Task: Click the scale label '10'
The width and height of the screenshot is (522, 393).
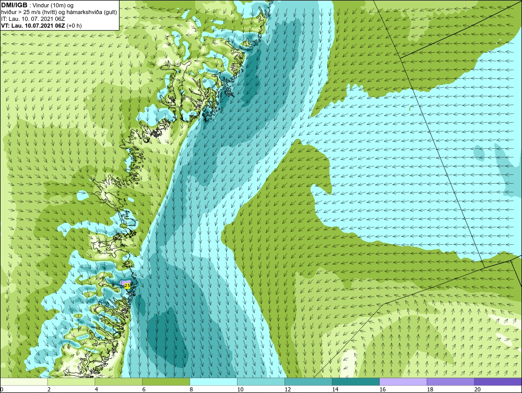Action: 240,389
